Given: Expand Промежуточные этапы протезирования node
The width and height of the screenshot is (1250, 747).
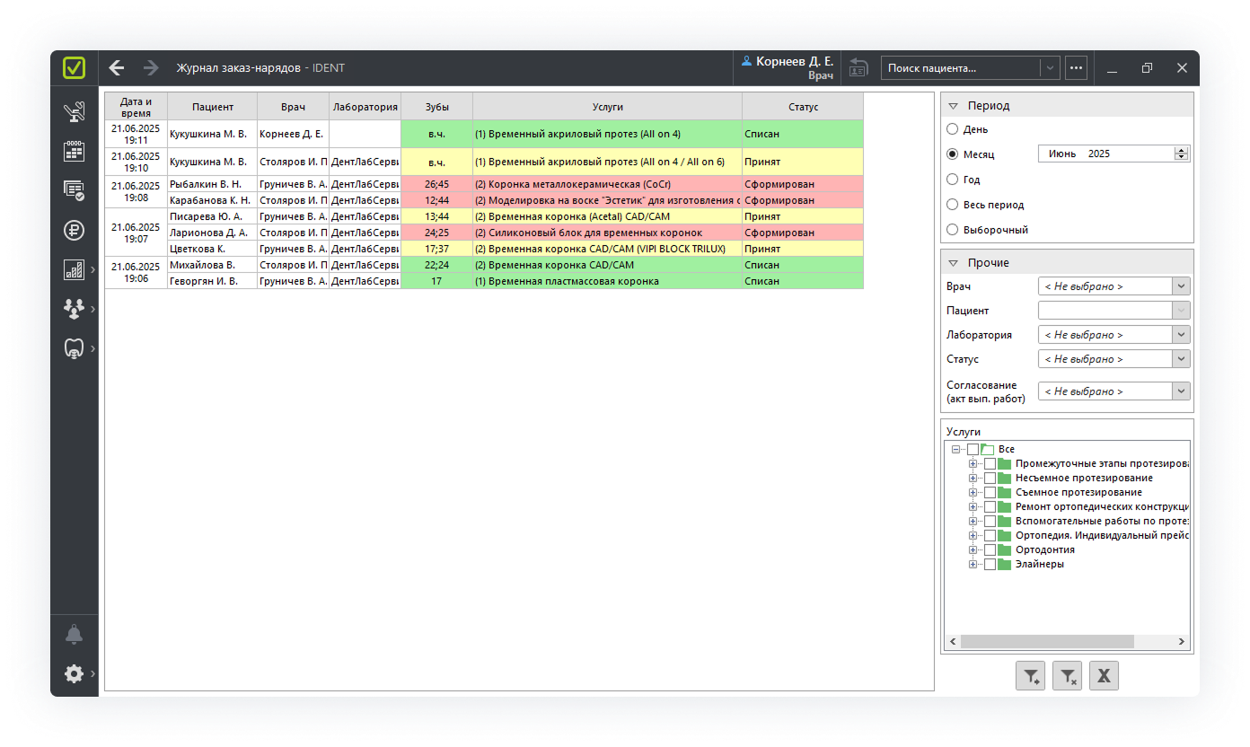Looking at the screenshot, I should click(973, 463).
